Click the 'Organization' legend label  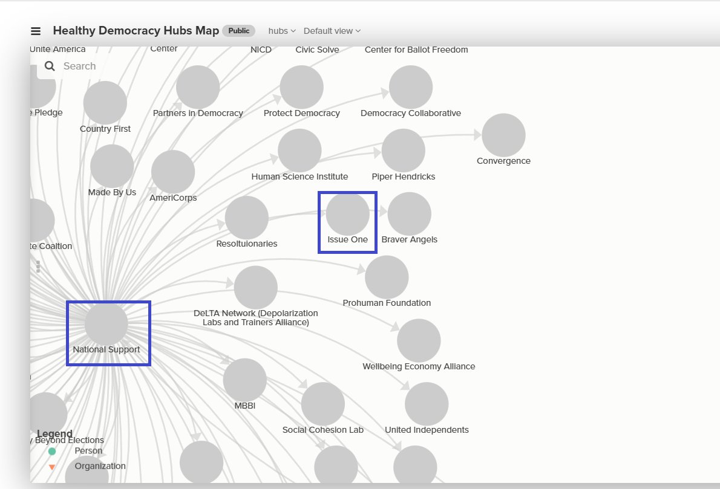(100, 466)
